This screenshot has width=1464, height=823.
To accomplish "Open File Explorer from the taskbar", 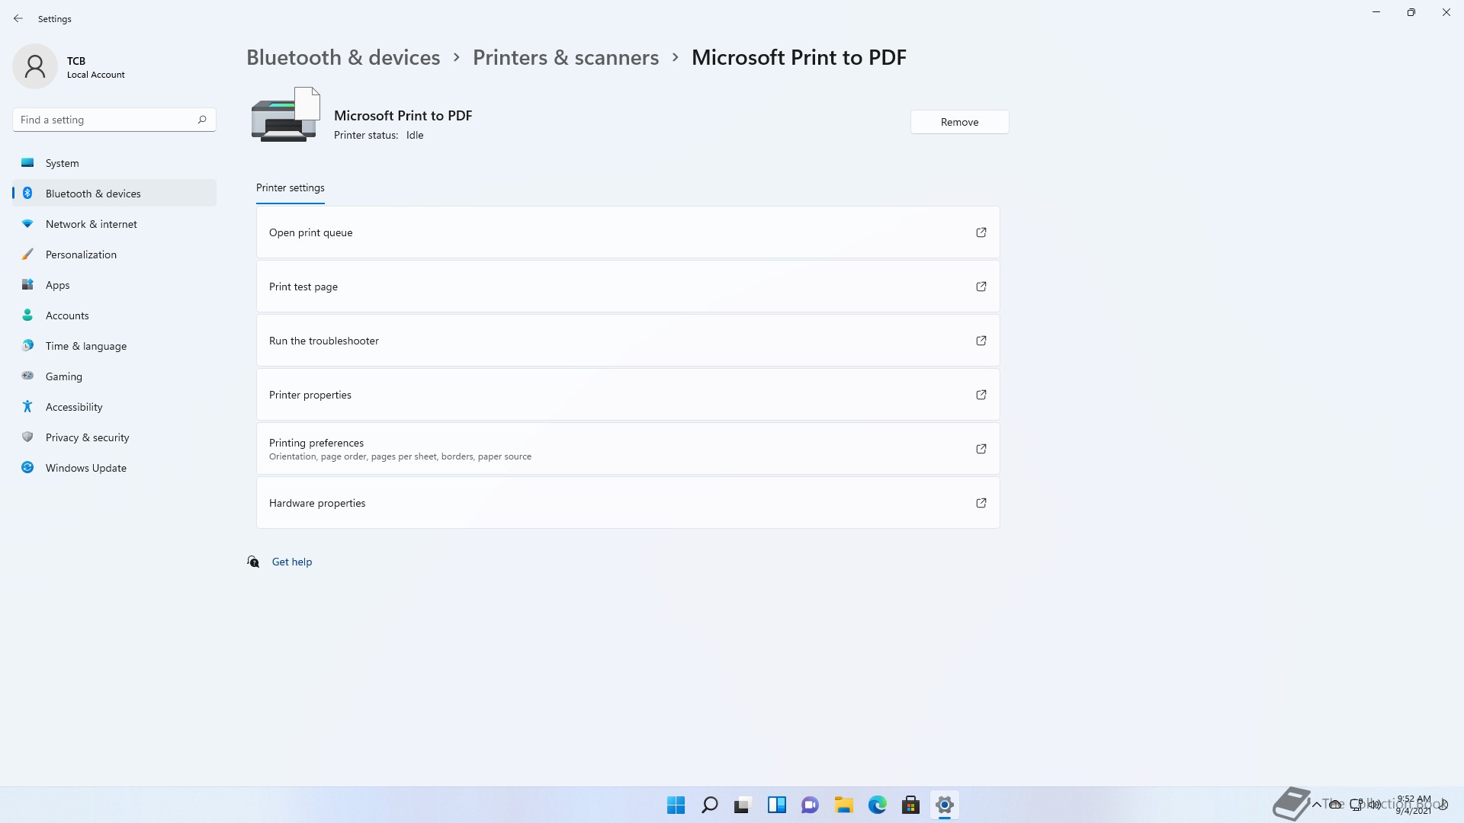I will point(843,805).
